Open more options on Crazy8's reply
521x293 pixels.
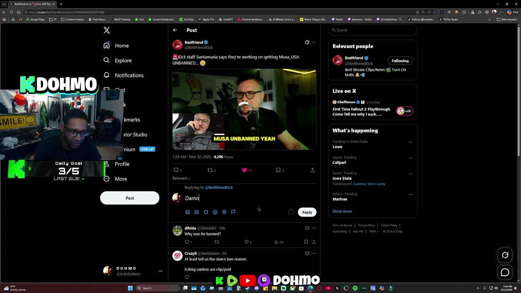[x=314, y=254]
